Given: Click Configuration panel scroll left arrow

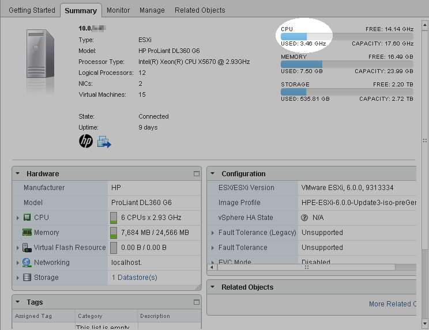Looking at the screenshot, I should tap(212, 267).
